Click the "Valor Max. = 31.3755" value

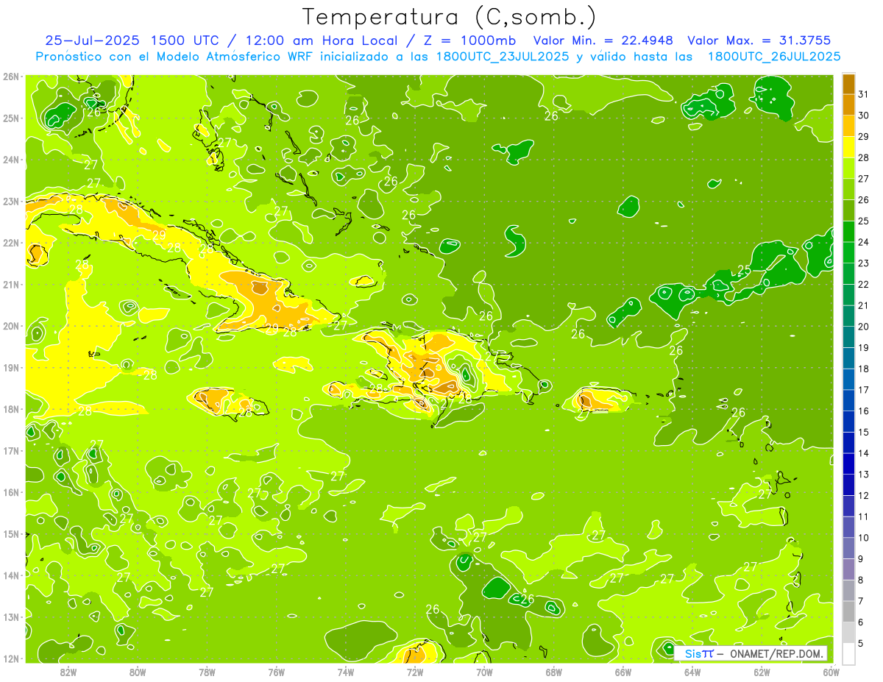point(759,40)
